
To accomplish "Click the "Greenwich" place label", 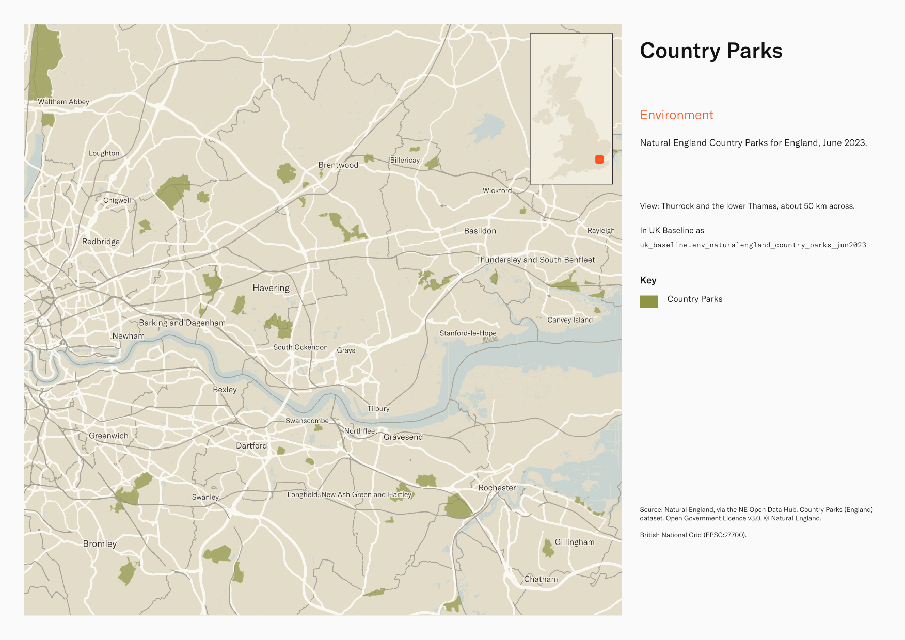I will tap(108, 436).
